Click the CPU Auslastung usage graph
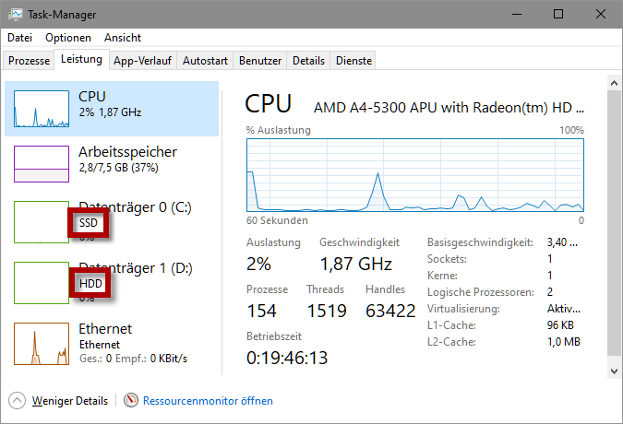Viewport: 623px width, 424px height. (414, 175)
